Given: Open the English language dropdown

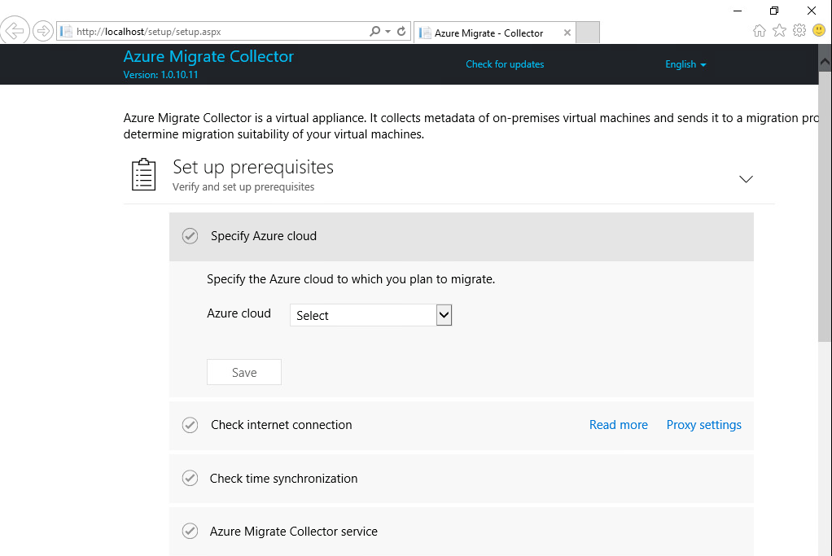Looking at the screenshot, I should point(685,63).
